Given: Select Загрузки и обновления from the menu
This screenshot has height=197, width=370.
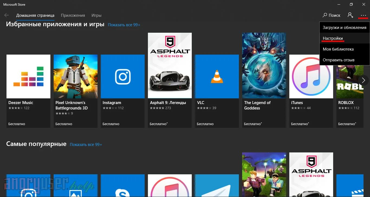Looking at the screenshot, I should coord(345,28).
